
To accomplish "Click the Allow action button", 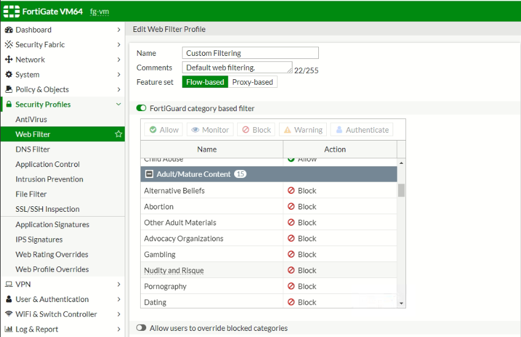I will [x=164, y=130].
